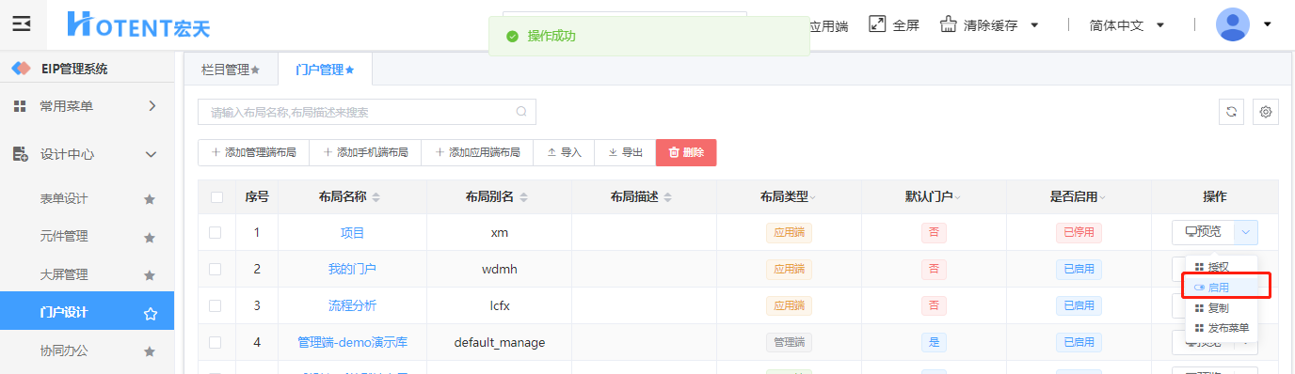Collapse the sidebar with hamburger icon

coord(21,24)
